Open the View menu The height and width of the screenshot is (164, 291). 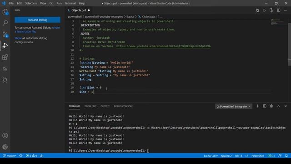[x=43, y=3]
